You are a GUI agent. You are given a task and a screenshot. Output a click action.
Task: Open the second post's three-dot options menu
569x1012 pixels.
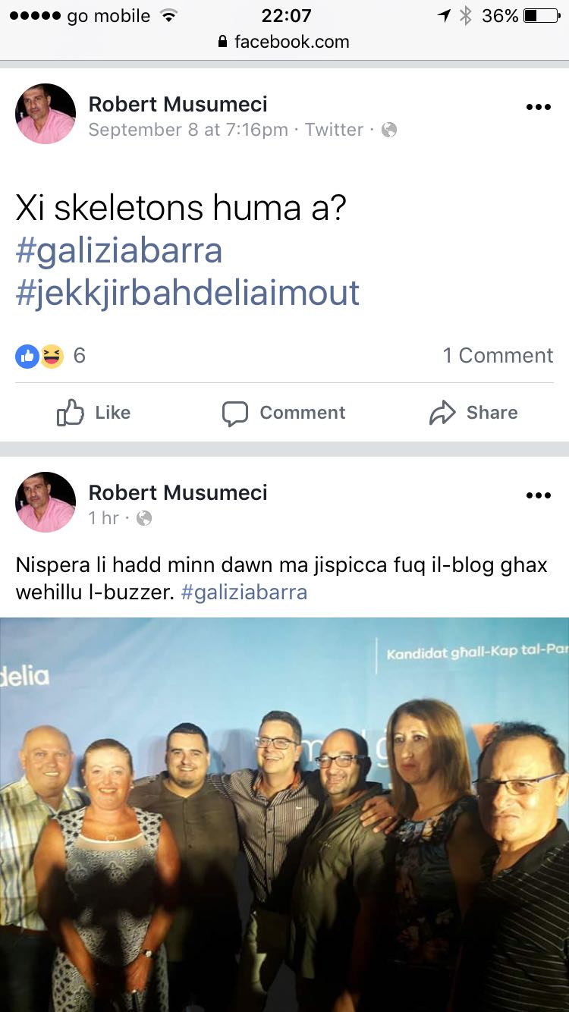pos(538,495)
